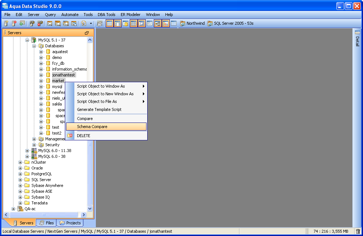Screen dimensions: 363x236
Task: Expand the Teradata folder node
Action: 20,203
